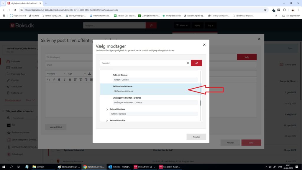Image resolution: width=302 pixels, height=170 pixels.
Task: Close the Vælg modtager dialog
Action: pos(204,45)
